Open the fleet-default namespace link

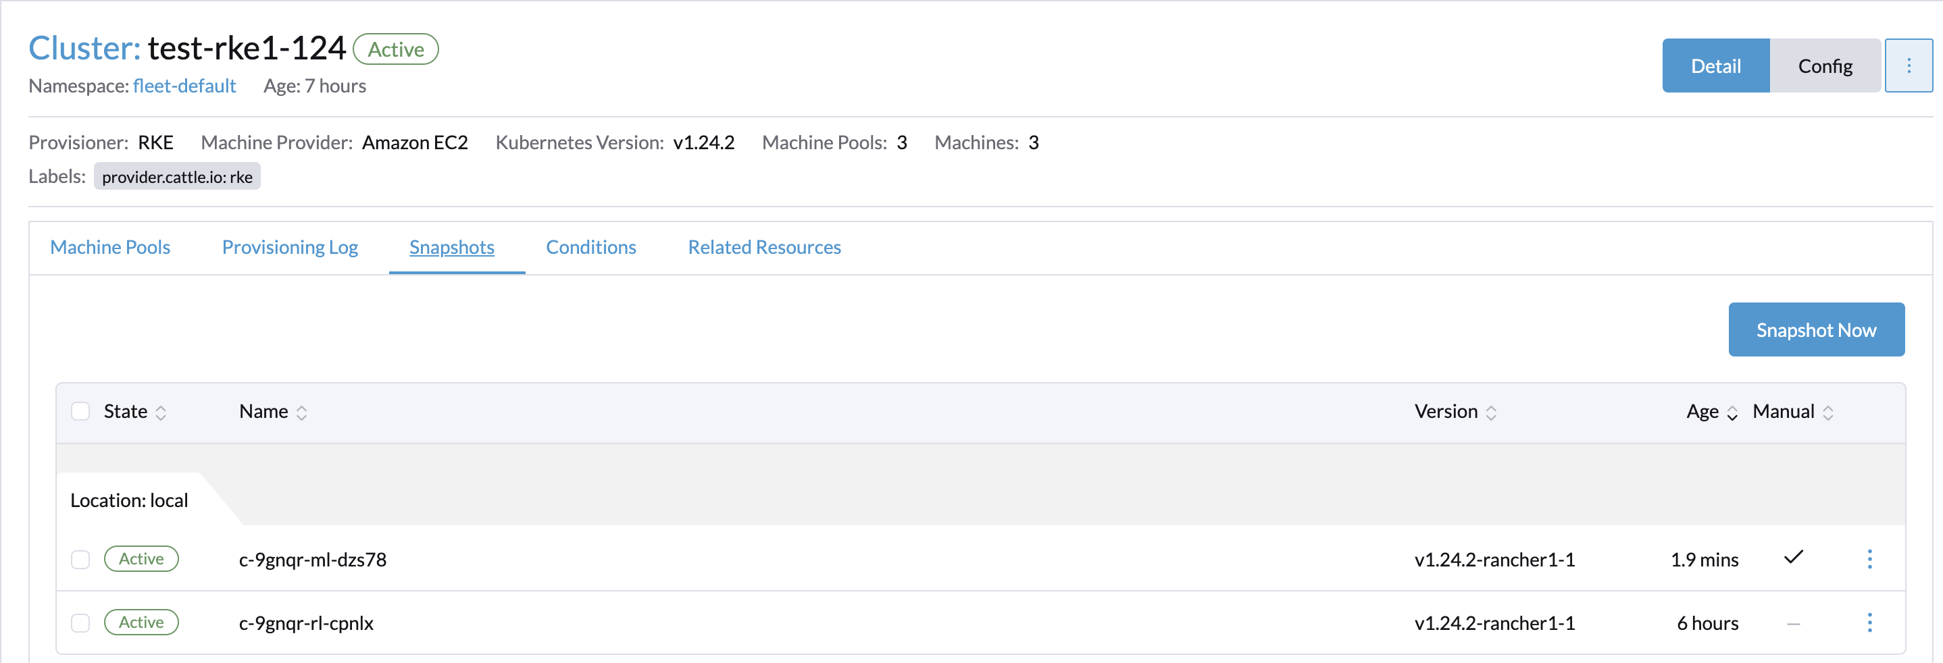(184, 85)
